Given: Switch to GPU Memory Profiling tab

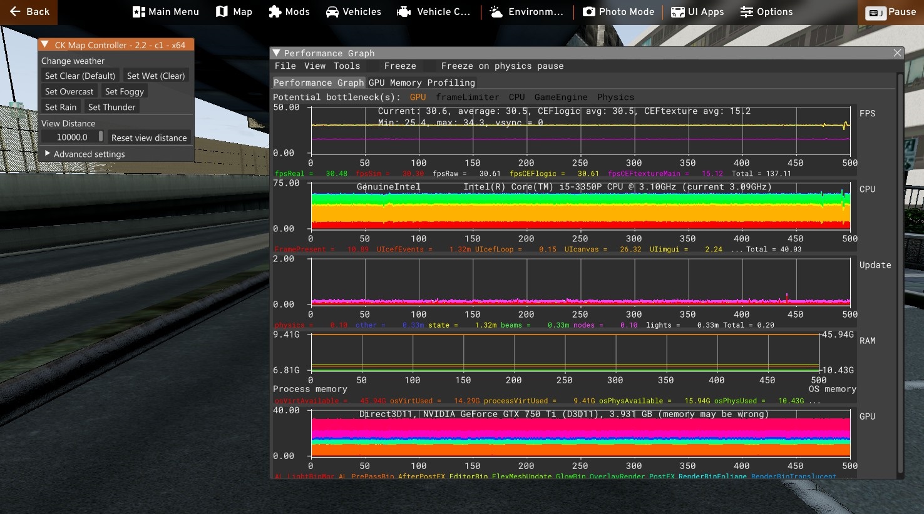Looking at the screenshot, I should [x=421, y=83].
